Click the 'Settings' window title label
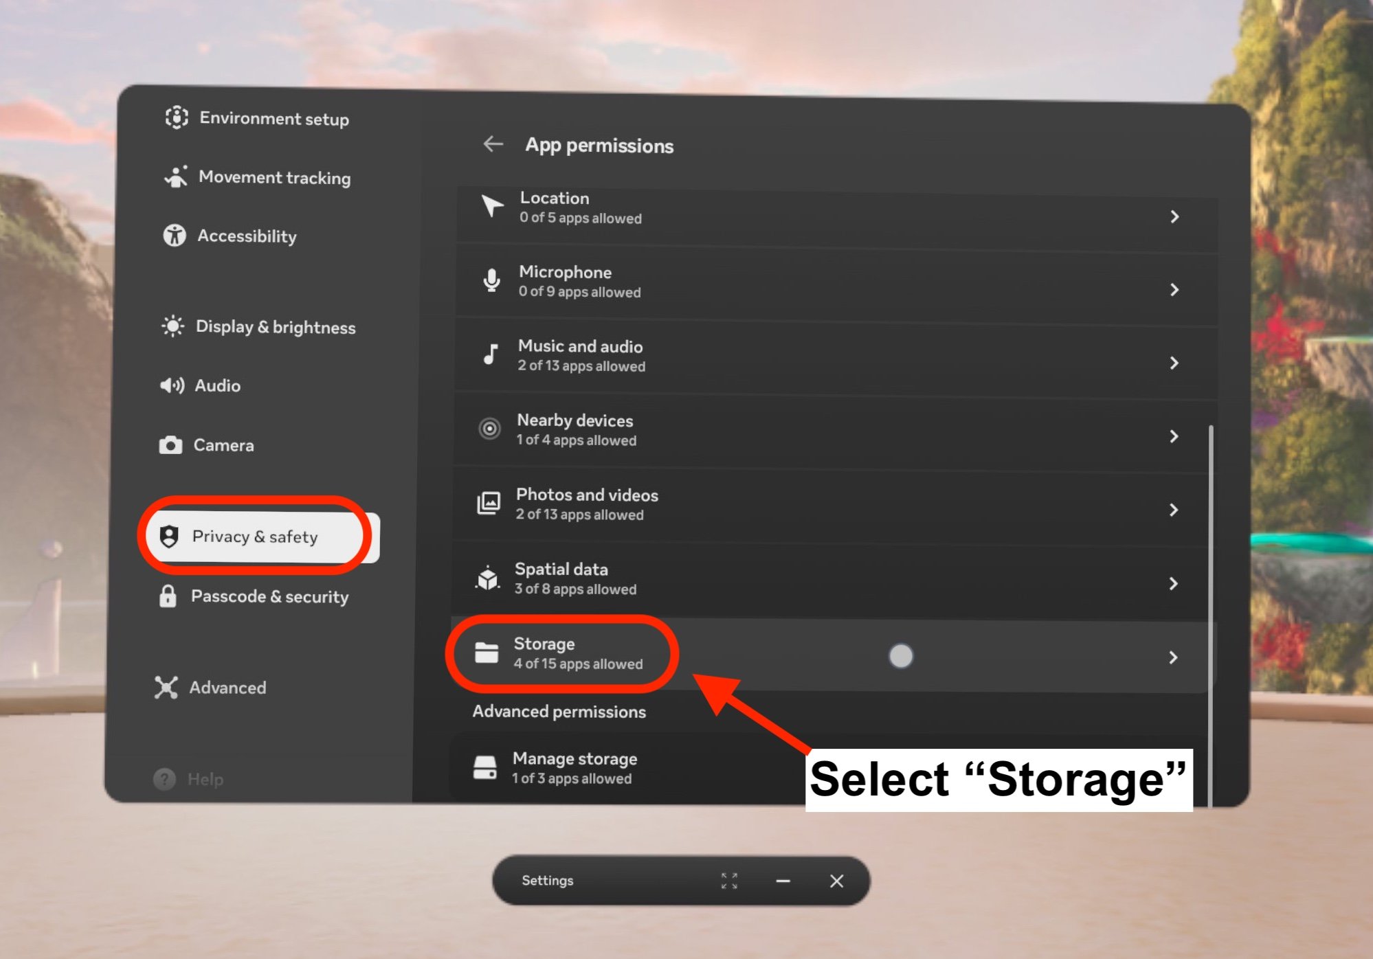1373x959 pixels. click(548, 881)
